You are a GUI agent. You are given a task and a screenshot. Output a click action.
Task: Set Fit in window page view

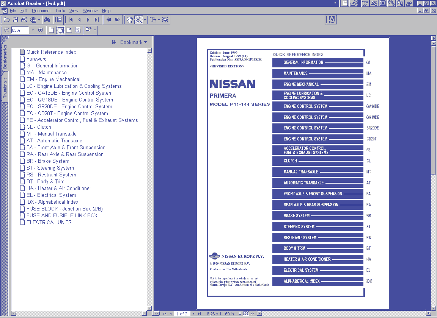point(60,30)
